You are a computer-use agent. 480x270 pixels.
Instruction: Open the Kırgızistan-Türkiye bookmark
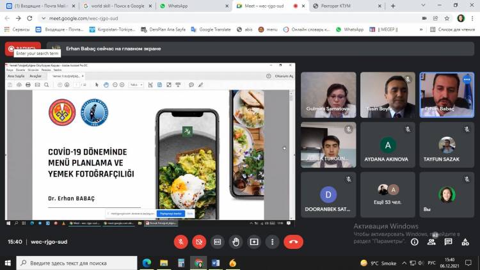click(113, 29)
